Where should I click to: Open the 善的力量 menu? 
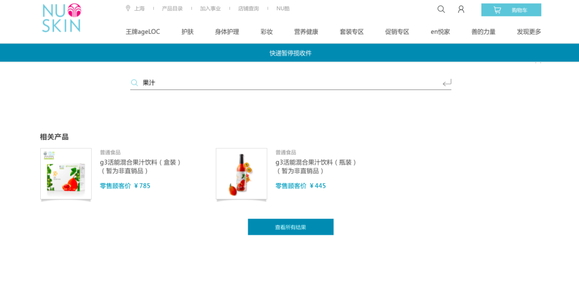point(484,32)
